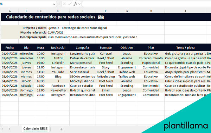Select the 'Lanzamiento guía' campaign cell

point(82,54)
